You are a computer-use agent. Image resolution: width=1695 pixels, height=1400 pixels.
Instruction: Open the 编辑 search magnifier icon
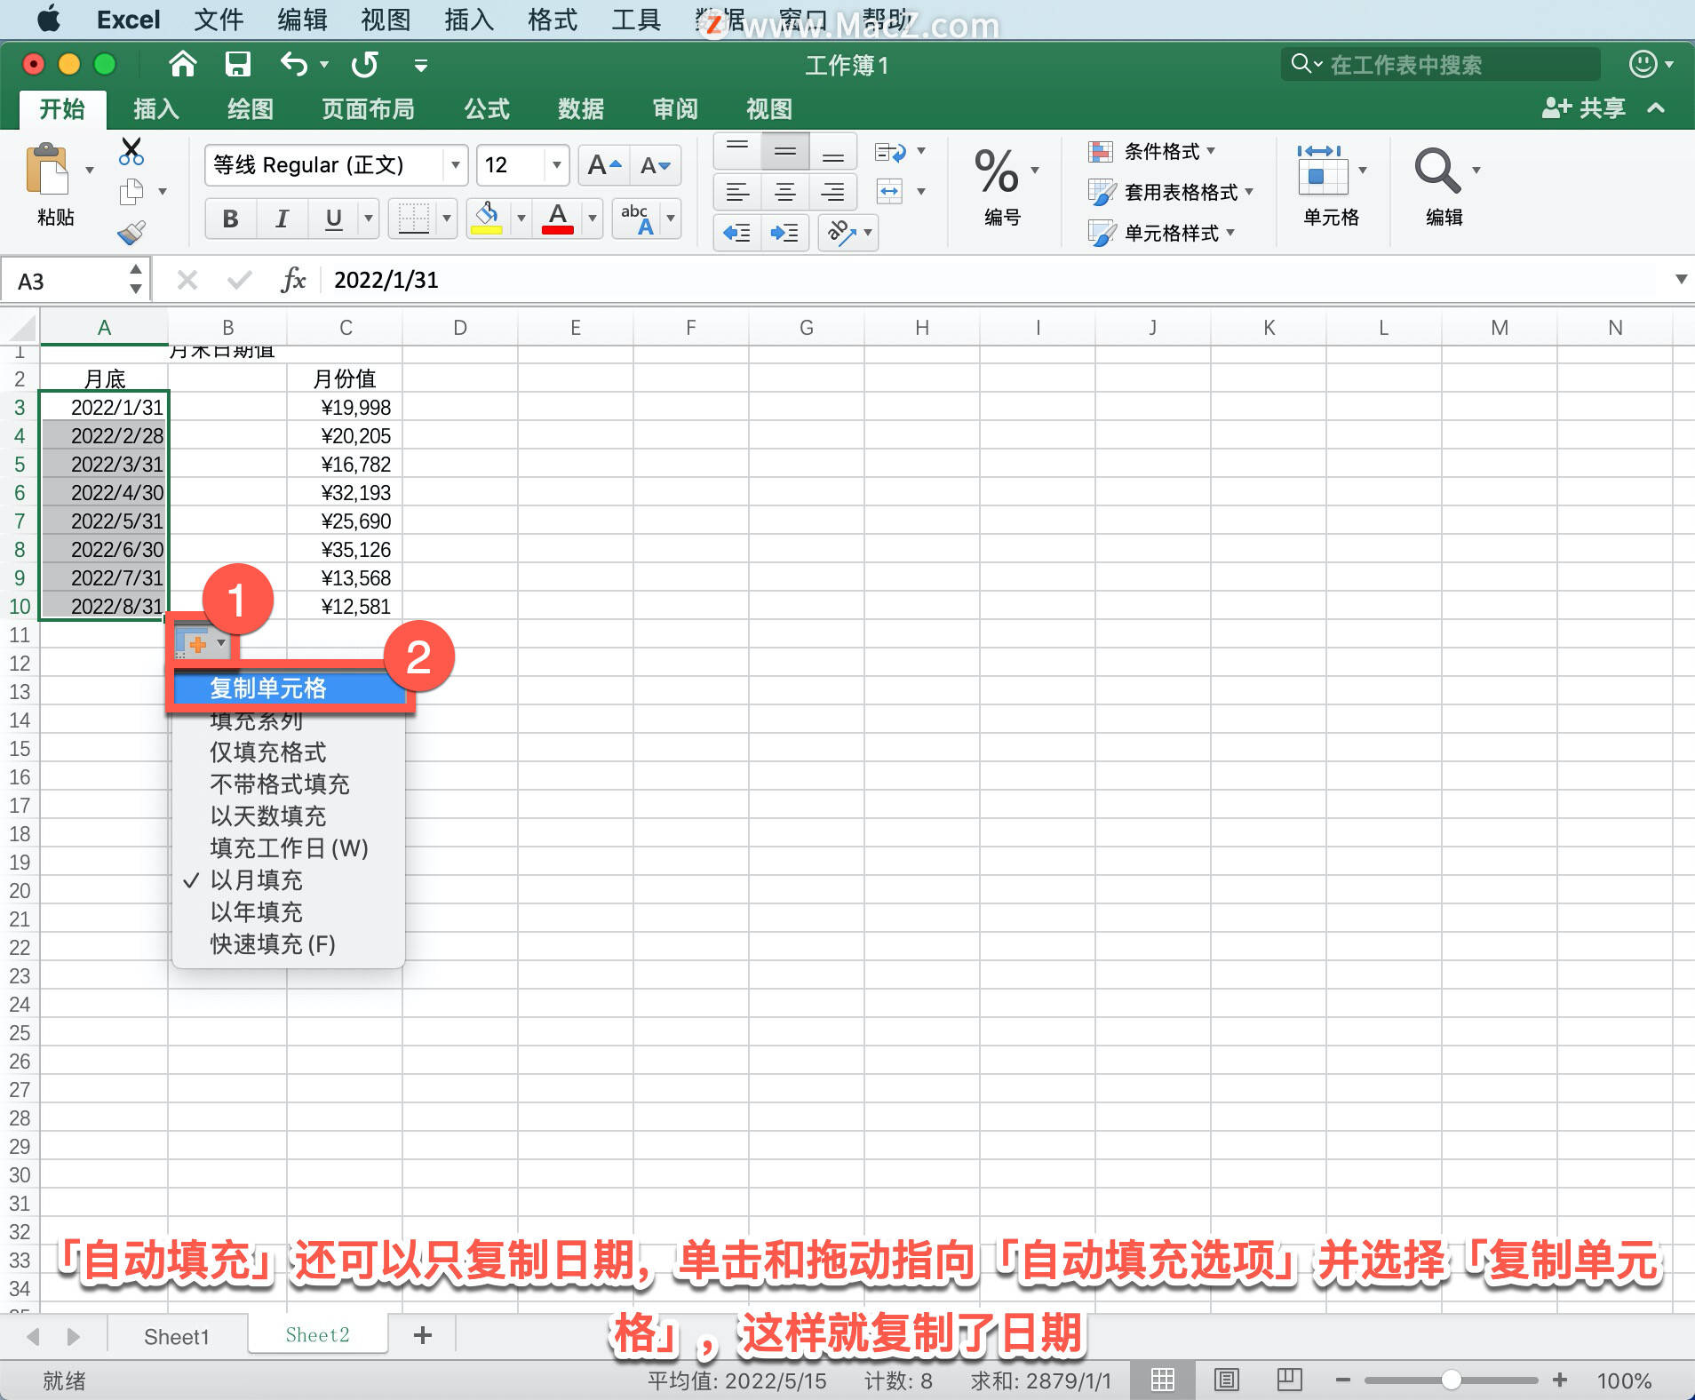pyautogui.click(x=1438, y=171)
